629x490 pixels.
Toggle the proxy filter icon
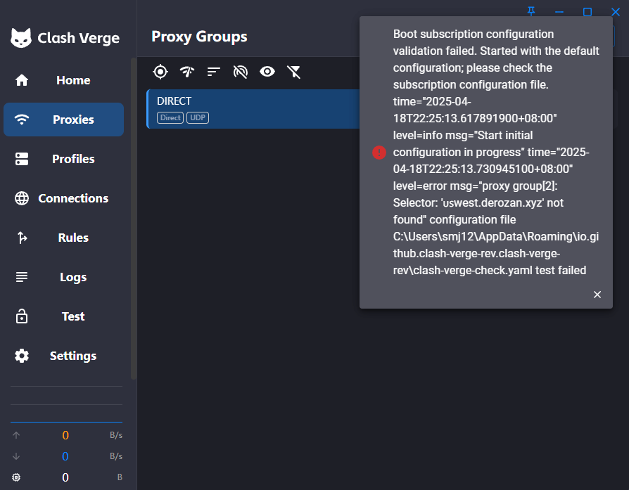coord(293,72)
